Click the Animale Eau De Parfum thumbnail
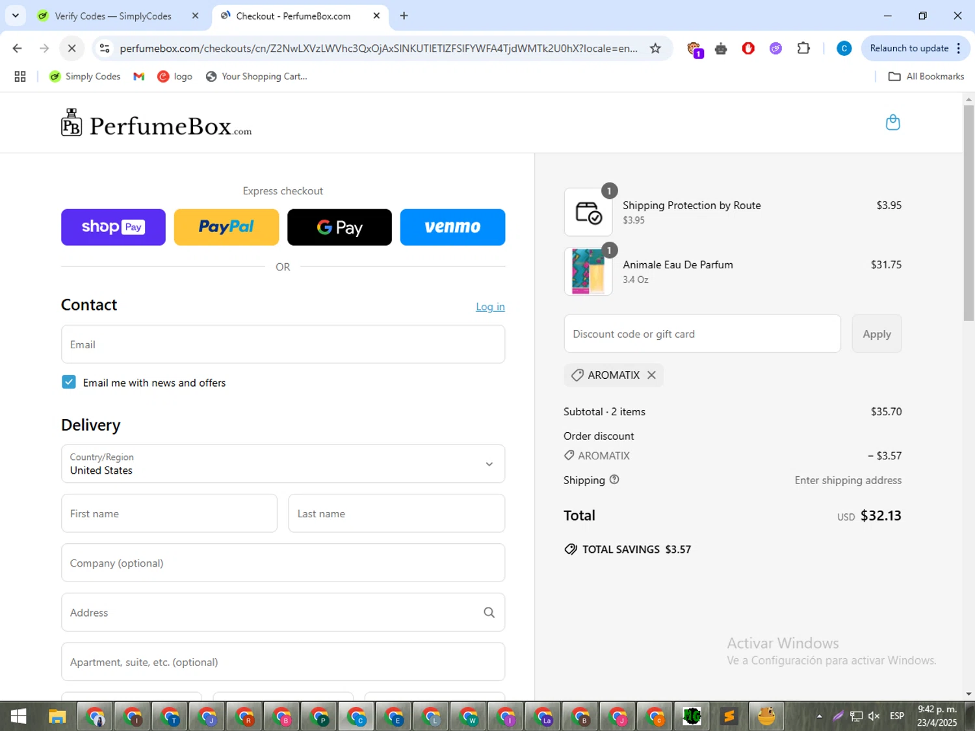The image size is (975, 731). (588, 272)
